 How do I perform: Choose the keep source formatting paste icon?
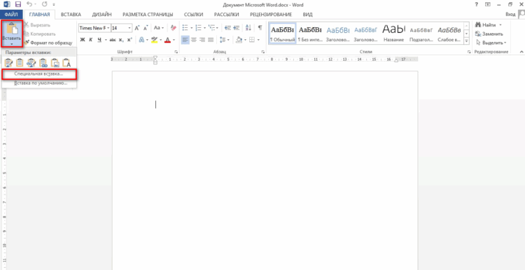pyautogui.click(x=8, y=62)
